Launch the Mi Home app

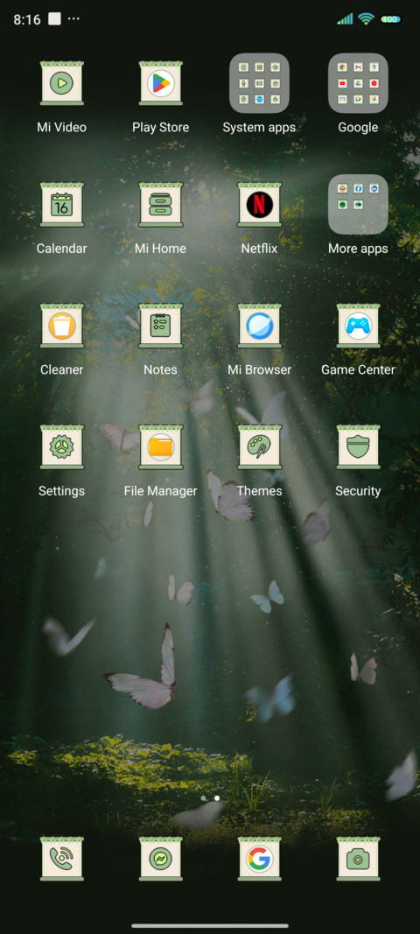[160, 205]
